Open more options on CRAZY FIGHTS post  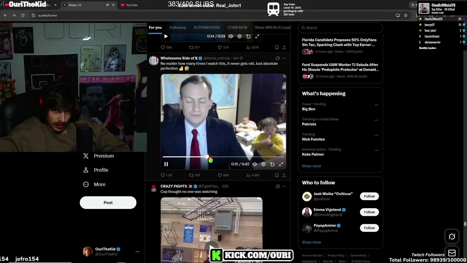284,186
